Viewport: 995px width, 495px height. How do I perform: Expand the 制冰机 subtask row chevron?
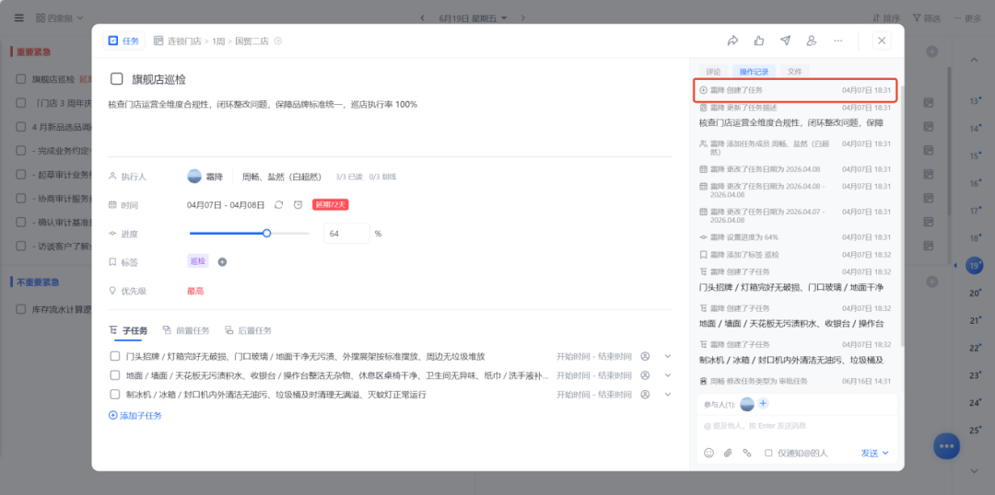point(668,394)
